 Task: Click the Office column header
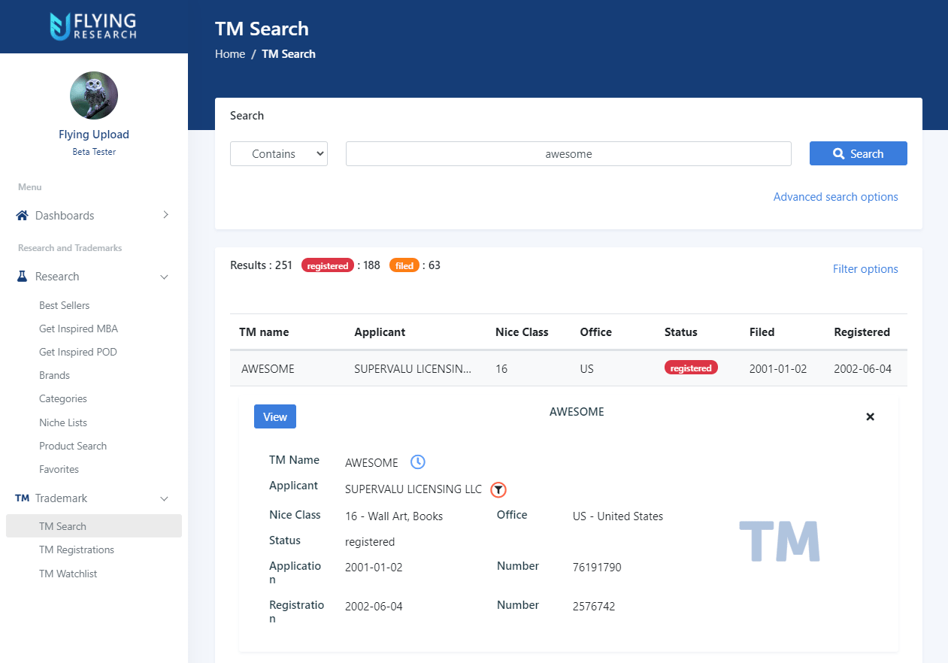tap(596, 332)
